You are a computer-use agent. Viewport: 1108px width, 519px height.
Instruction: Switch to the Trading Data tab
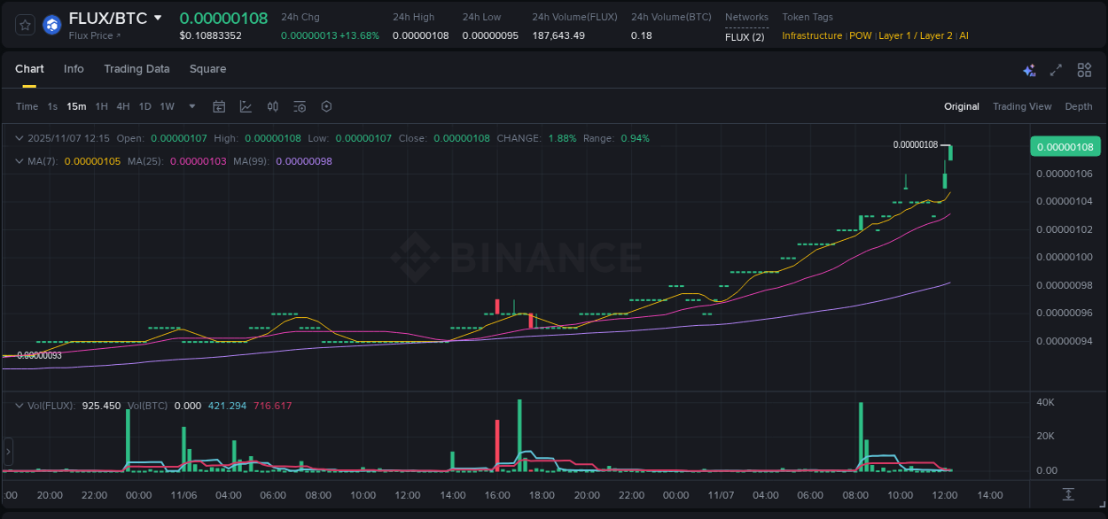point(137,68)
